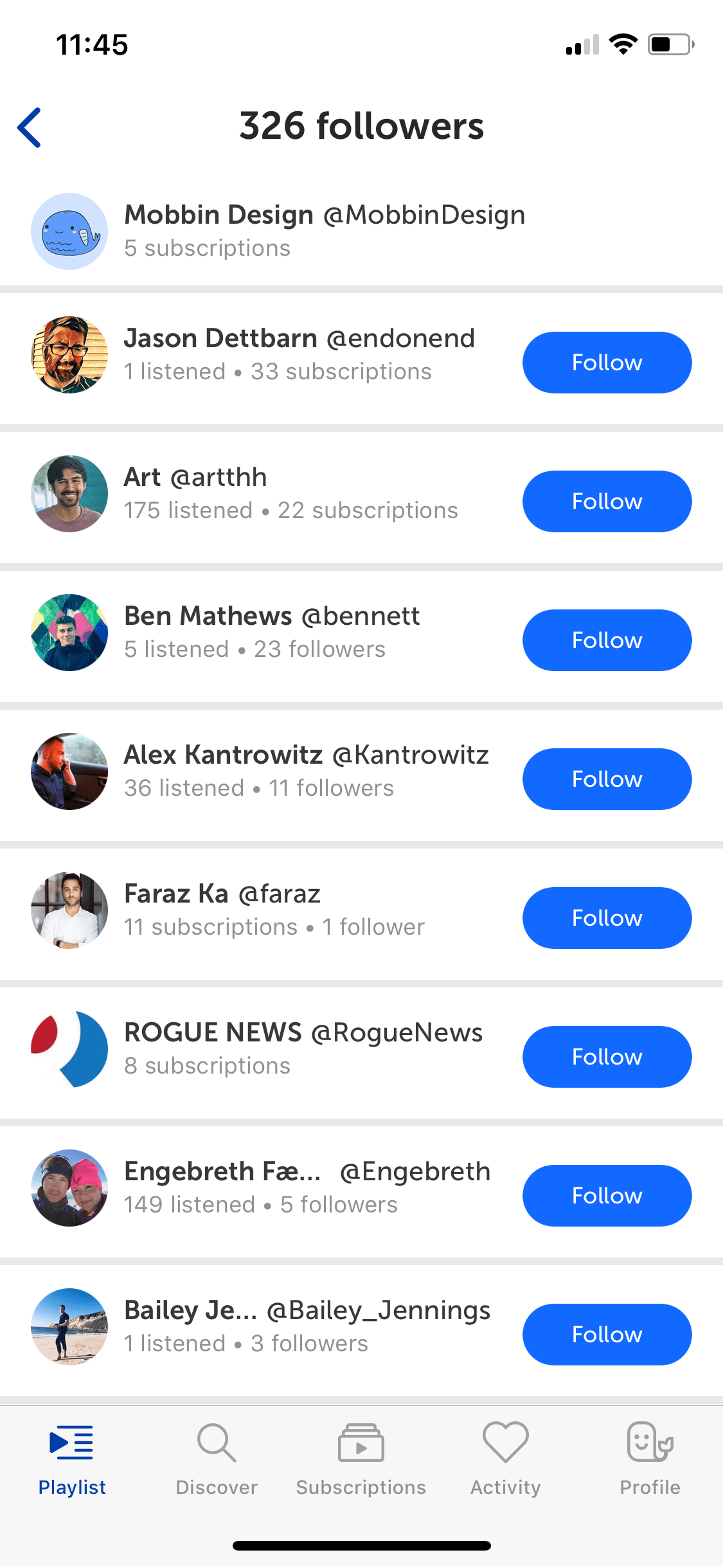Follow Engebreth user

[607, 1196]
